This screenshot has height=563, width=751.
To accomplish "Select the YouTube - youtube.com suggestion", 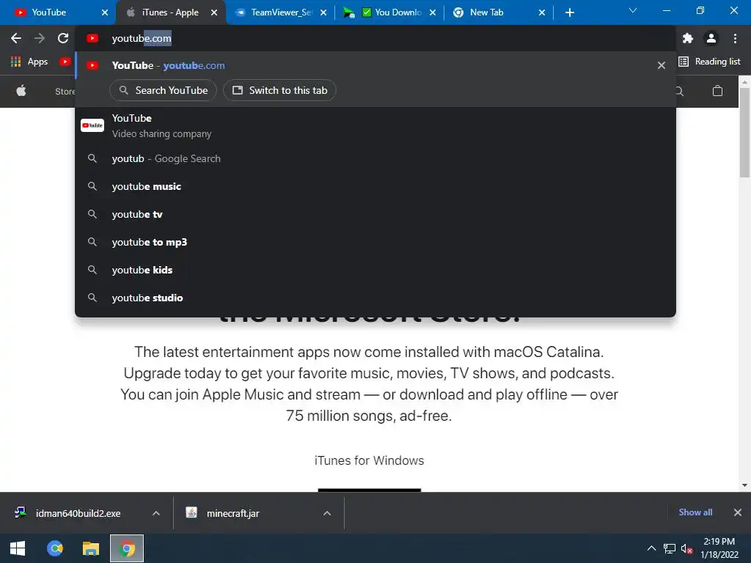I will [x=375, y=65].
